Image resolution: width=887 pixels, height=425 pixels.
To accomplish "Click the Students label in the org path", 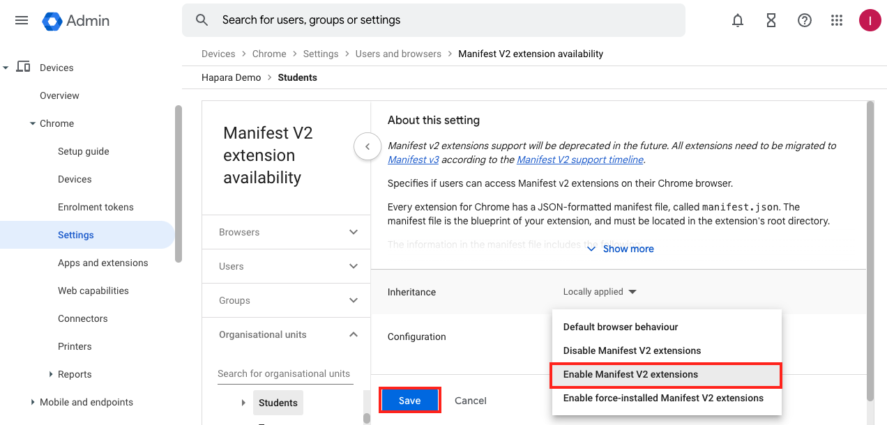I will 298,77.
